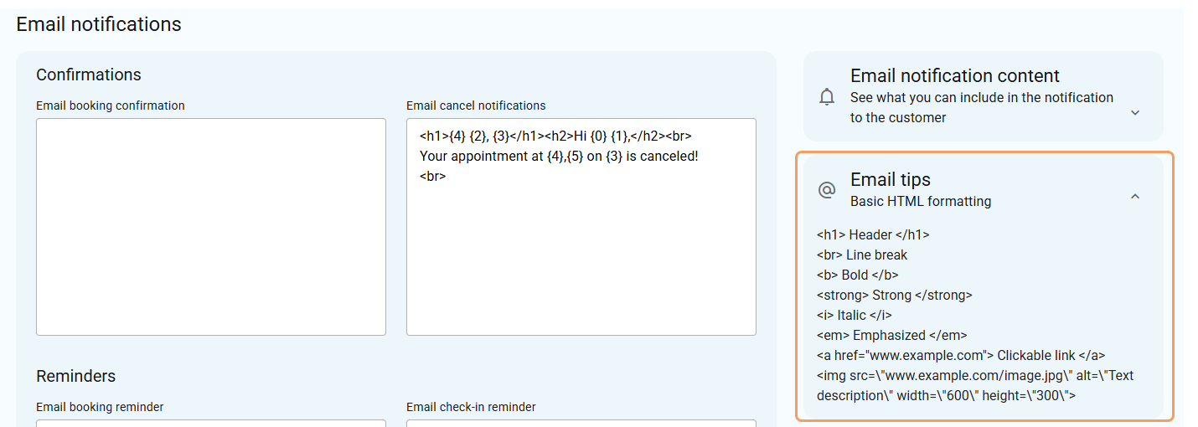Click the Reminders section heading
This screenshot has width=1198, height=427.
[76, 376]
